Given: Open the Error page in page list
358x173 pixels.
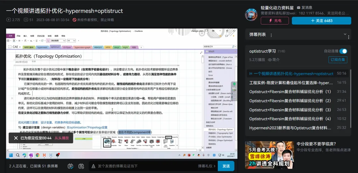Looking at the screenshot, I should tap(211, 75).
